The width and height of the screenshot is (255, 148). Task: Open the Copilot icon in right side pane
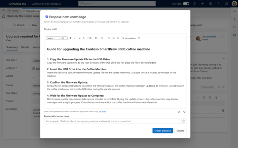(234, 11)
